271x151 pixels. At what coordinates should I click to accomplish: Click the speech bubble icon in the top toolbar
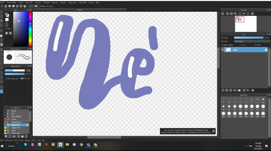coord(10,6)
